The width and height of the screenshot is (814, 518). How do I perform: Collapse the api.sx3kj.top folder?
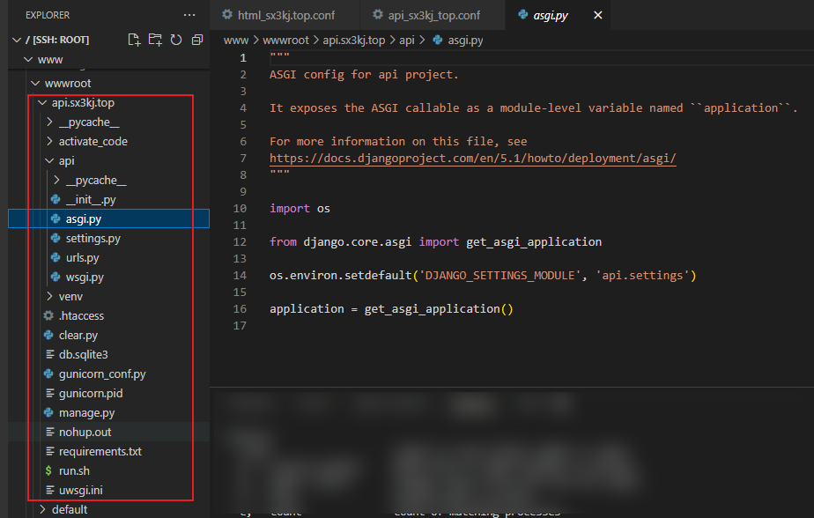coord(42,102)
